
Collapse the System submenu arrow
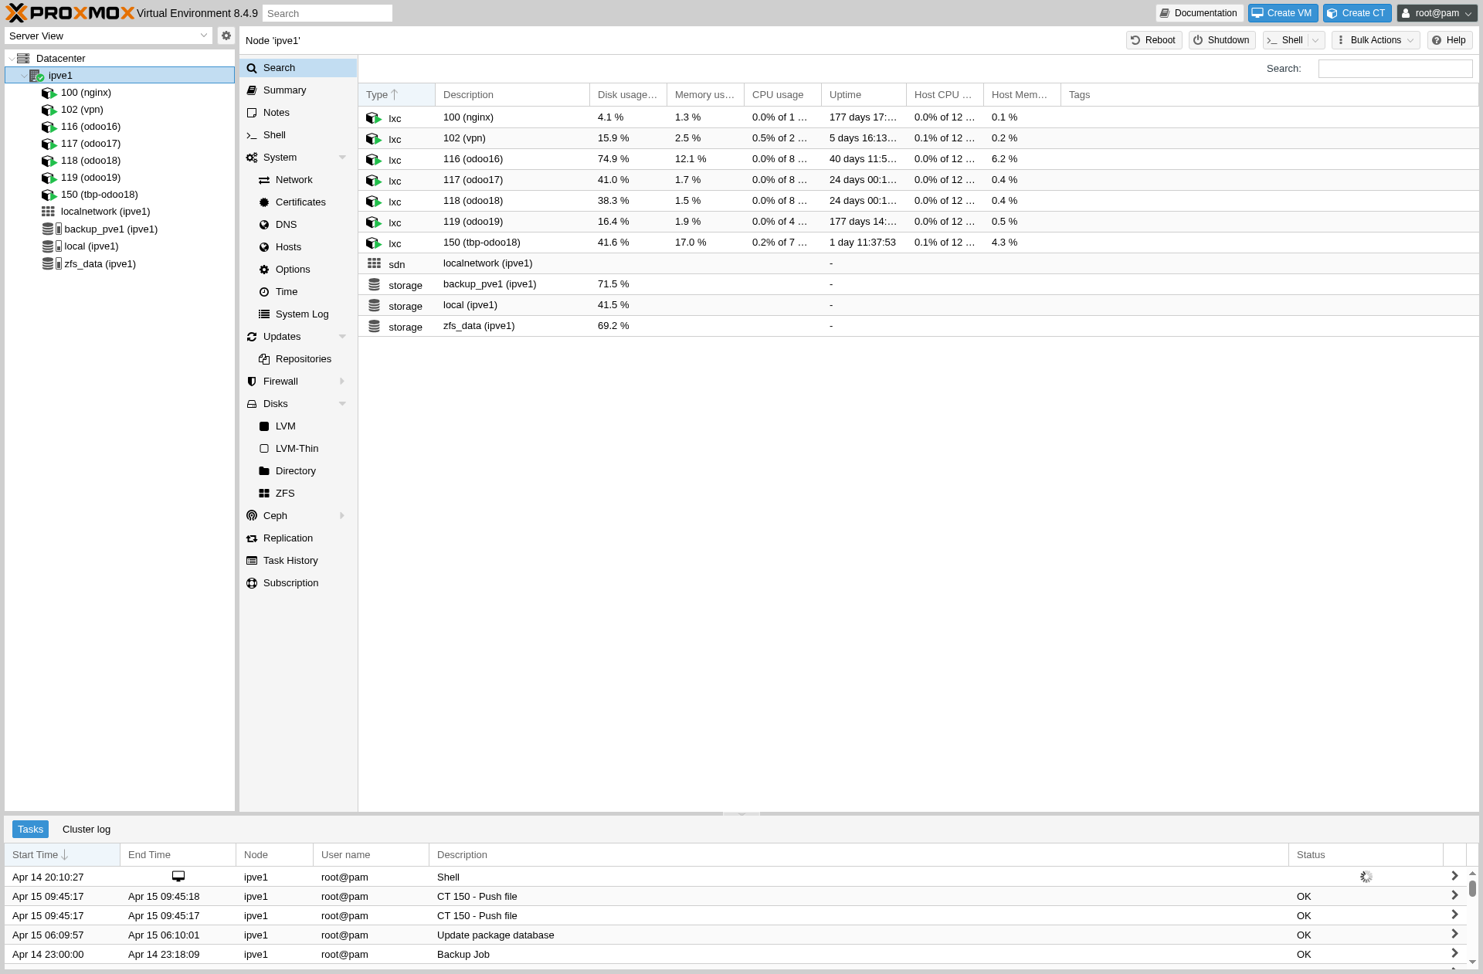point(342,158)
